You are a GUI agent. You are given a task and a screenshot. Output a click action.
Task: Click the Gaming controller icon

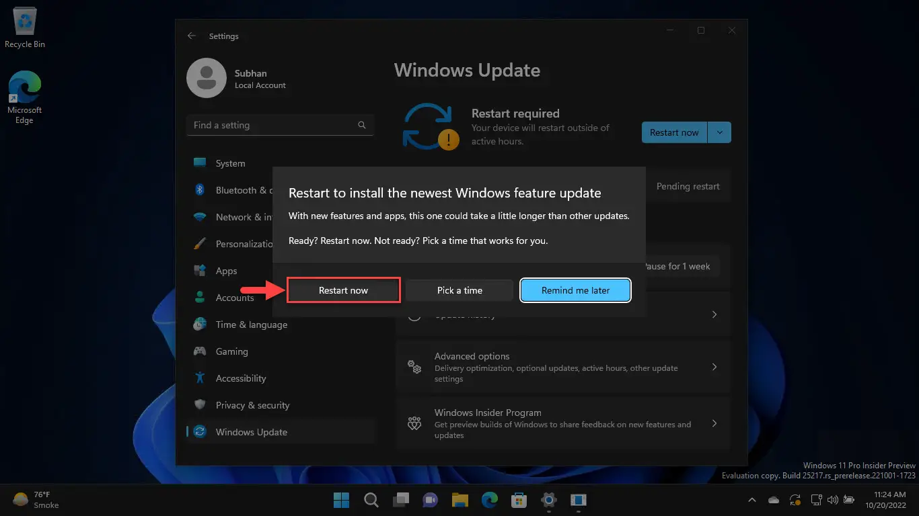(200, 351)
